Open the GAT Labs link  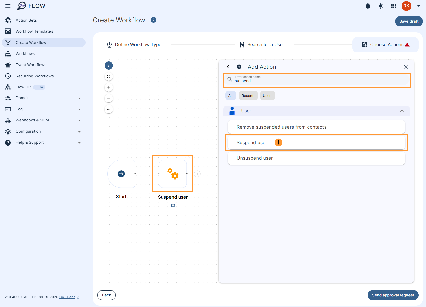(x=67, y=297)
